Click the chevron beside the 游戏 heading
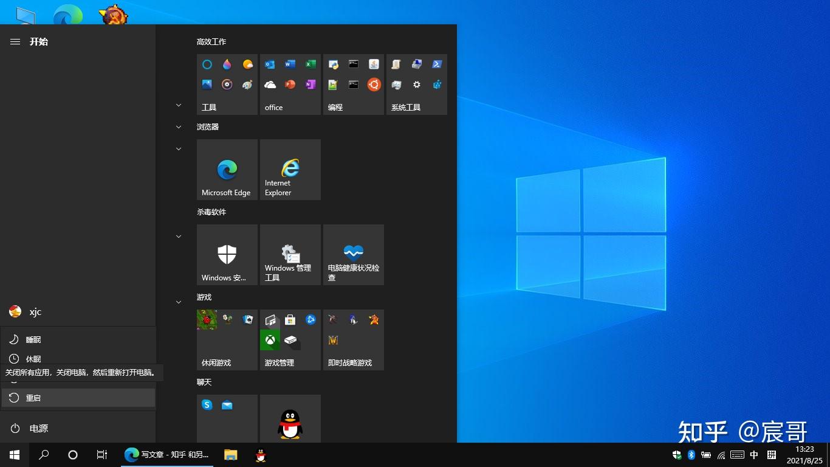 pyautogui.click(x=179, y=302)
